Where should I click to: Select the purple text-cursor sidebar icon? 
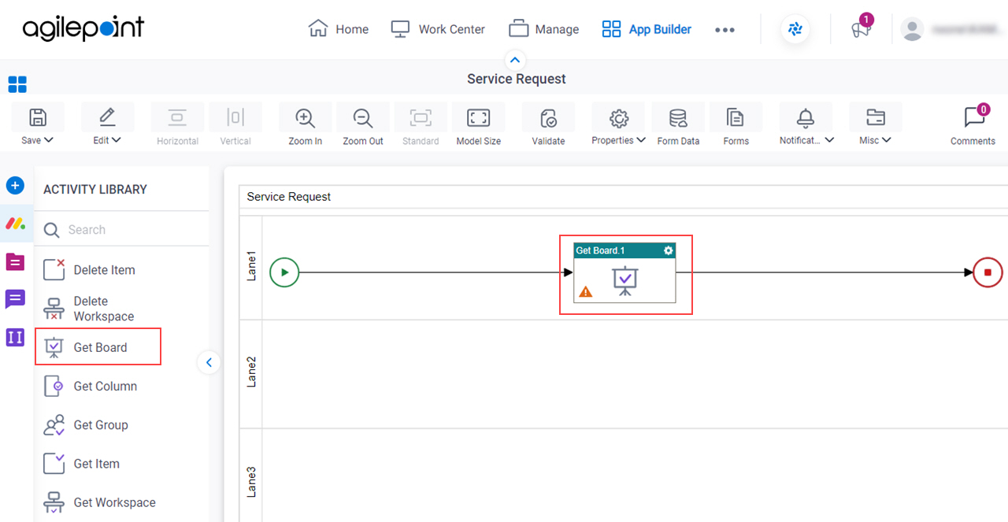[x=16, y=338]
